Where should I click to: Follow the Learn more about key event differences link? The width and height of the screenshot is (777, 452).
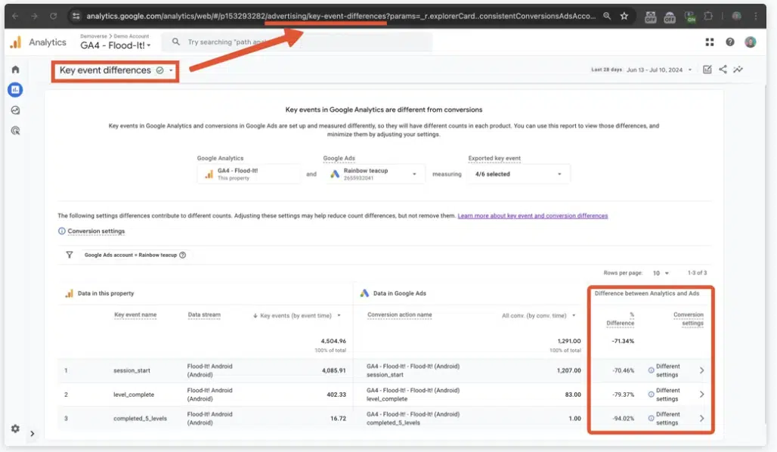coord(532,216)
